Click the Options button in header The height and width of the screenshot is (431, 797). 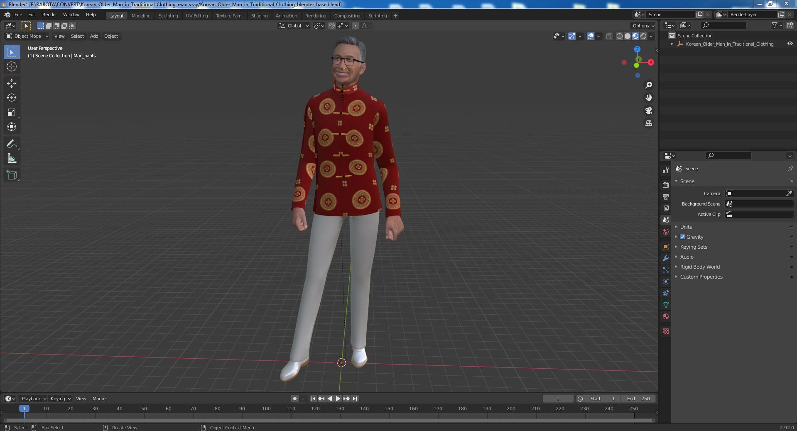[x=643, y=26]
